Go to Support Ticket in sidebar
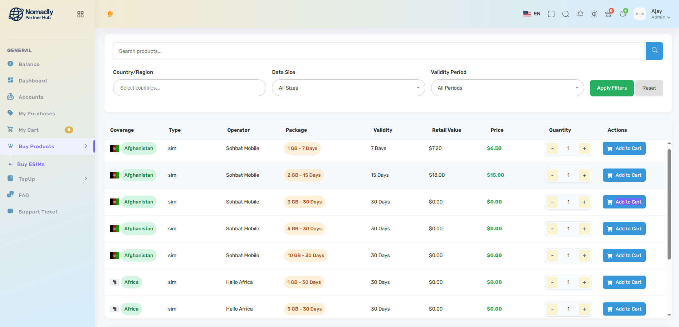The width and height of the screenshot is (679, 327). pos(38,212)
